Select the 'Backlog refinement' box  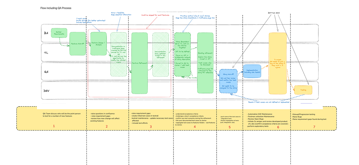click(x=205, y=63)
